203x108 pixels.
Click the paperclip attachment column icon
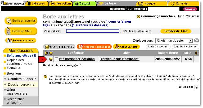coord(196,53)
